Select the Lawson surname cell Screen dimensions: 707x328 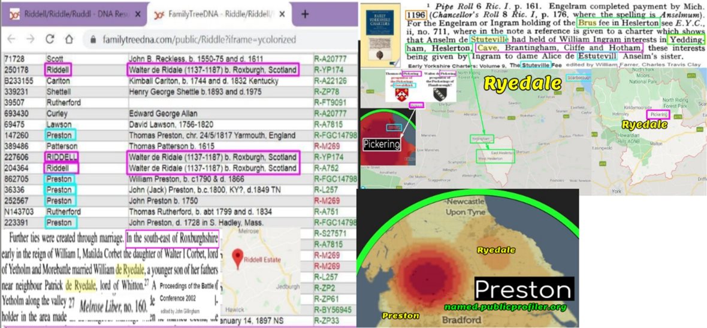point(59,124)
